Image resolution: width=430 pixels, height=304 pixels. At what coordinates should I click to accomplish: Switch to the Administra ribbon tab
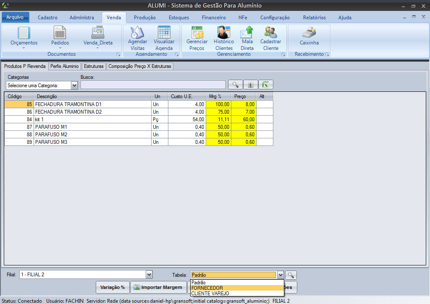click(x=82, y=18)
